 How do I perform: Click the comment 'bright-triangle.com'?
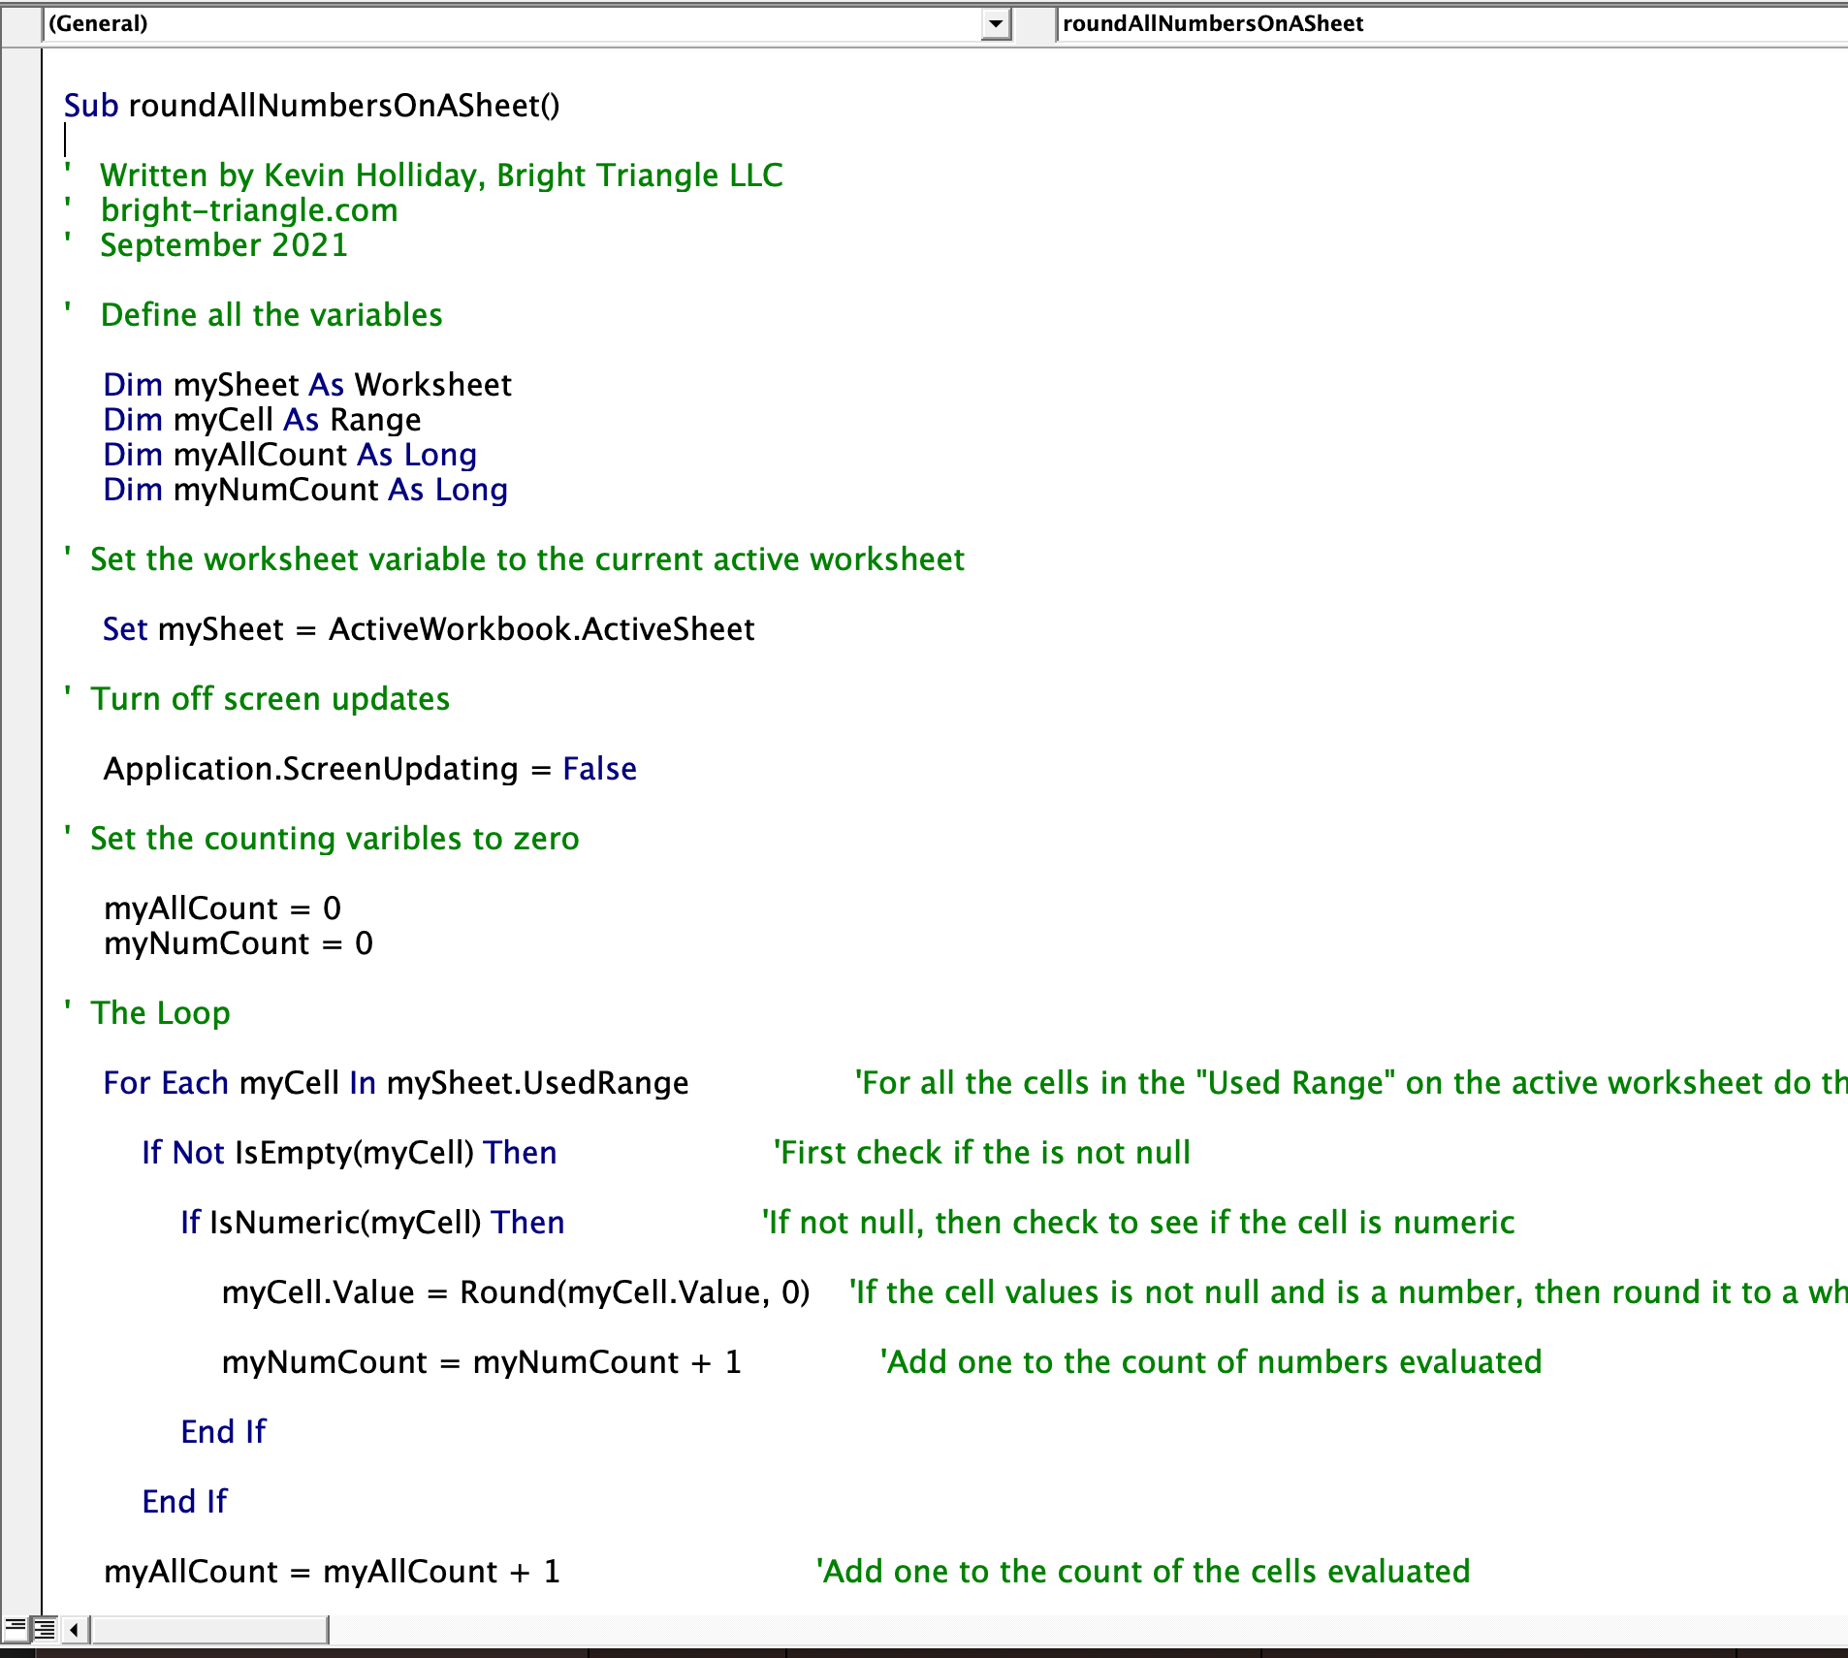click(x=249, y=210)
